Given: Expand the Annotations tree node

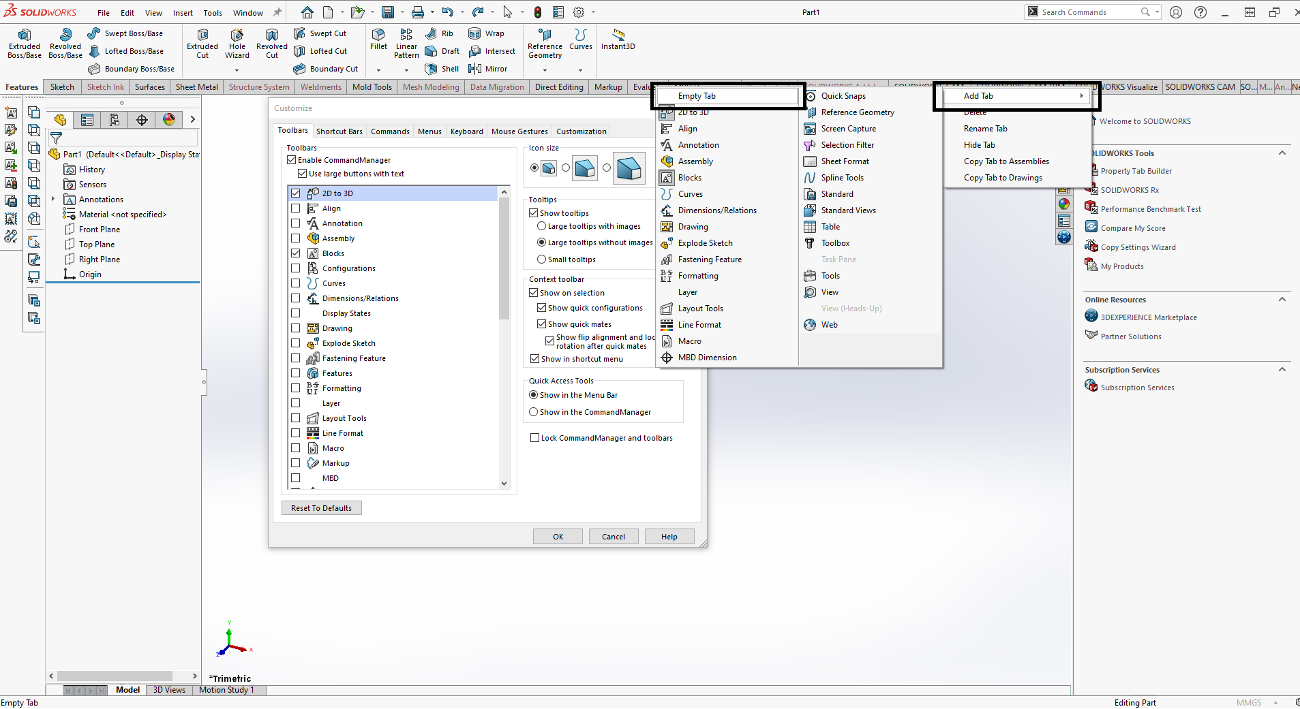Looking at the screenshot, I should tap(53, 200).
